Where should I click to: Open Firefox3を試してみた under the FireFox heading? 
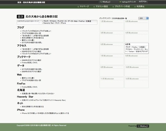pos(30,87)
